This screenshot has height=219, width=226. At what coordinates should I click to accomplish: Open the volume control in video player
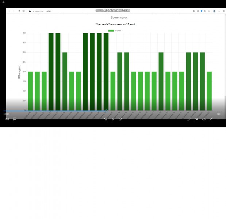click(x=7, y=119)
